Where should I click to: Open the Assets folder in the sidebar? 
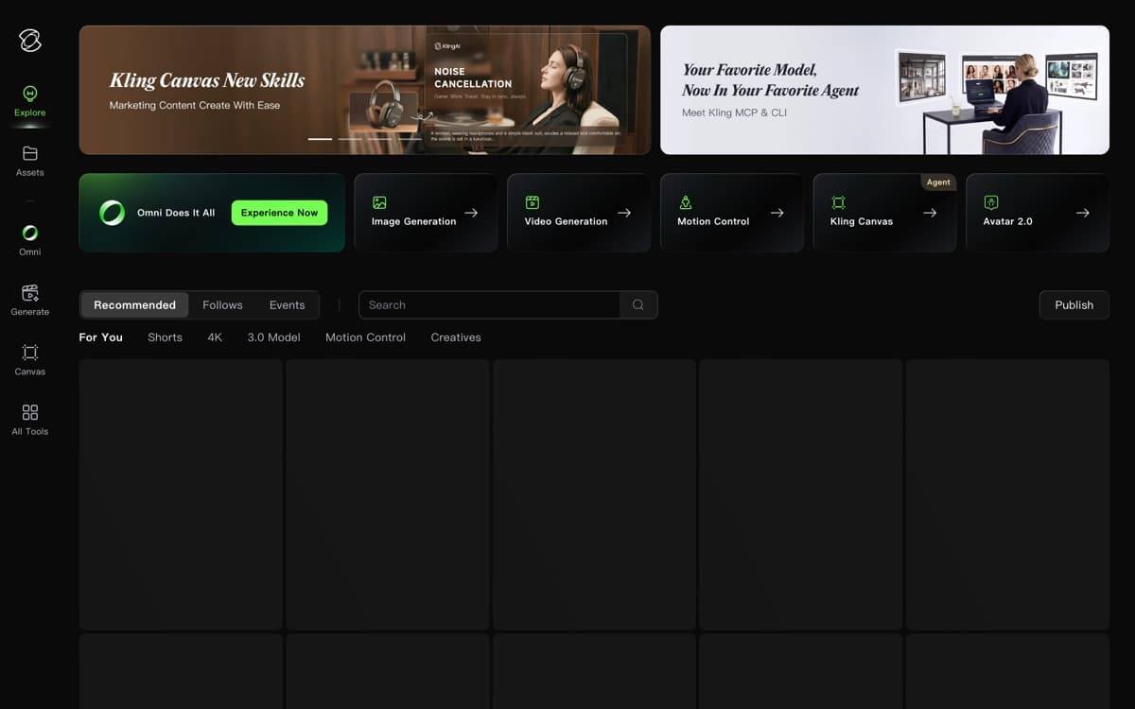pyautogui.click(x=29, y=162)
